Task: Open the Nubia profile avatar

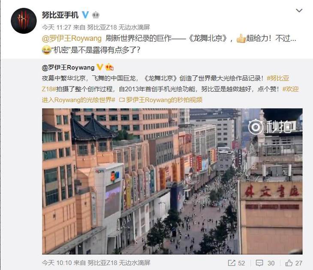Action: coord(24,21)
